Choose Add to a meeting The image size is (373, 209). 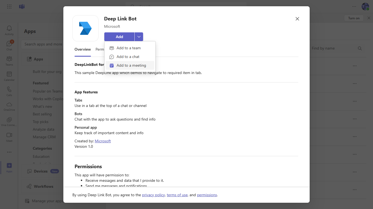coord(130,66)
